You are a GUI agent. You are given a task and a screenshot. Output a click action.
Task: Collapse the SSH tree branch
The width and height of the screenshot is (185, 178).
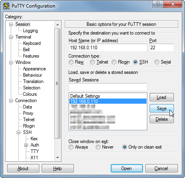click(18, 132)
